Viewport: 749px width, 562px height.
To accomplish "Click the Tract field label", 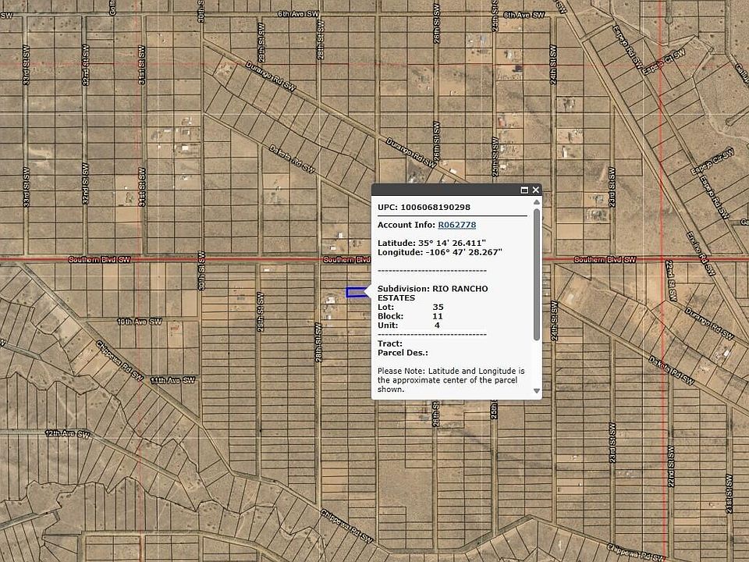I will point(390,343).
